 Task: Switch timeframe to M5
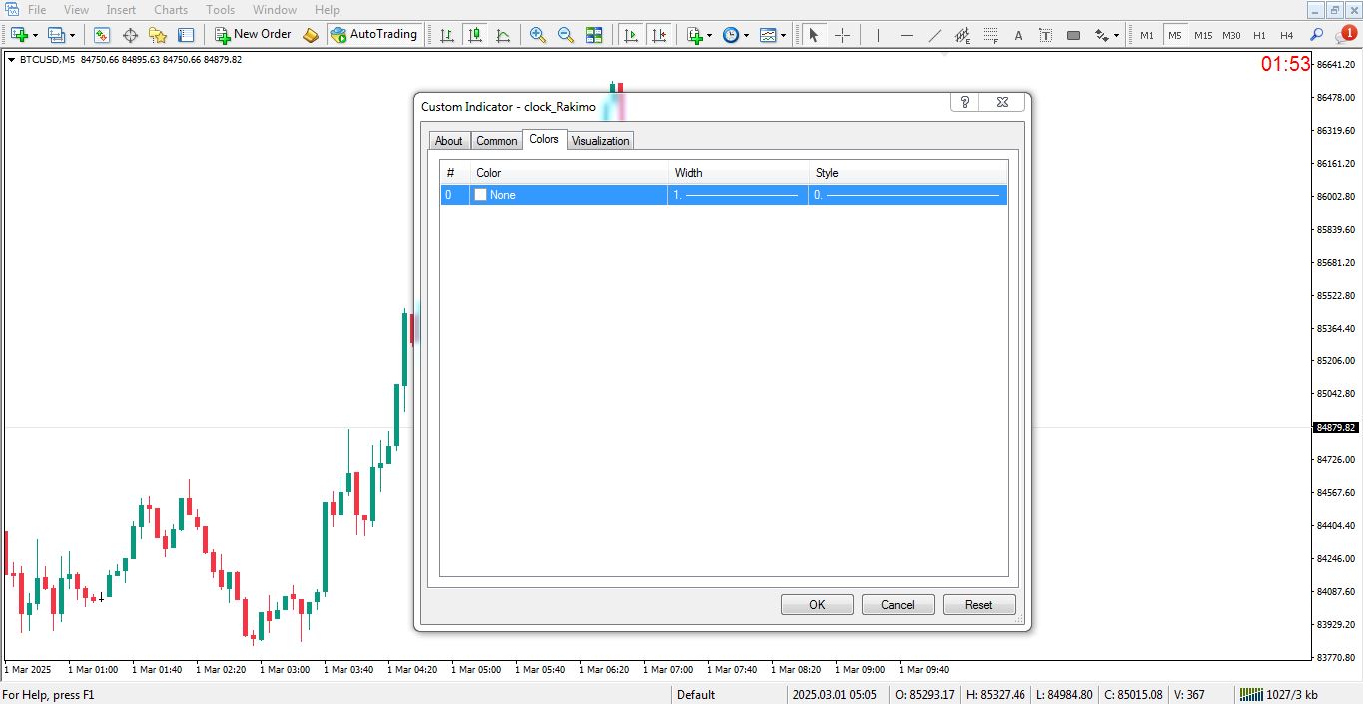pos(1175,35)
